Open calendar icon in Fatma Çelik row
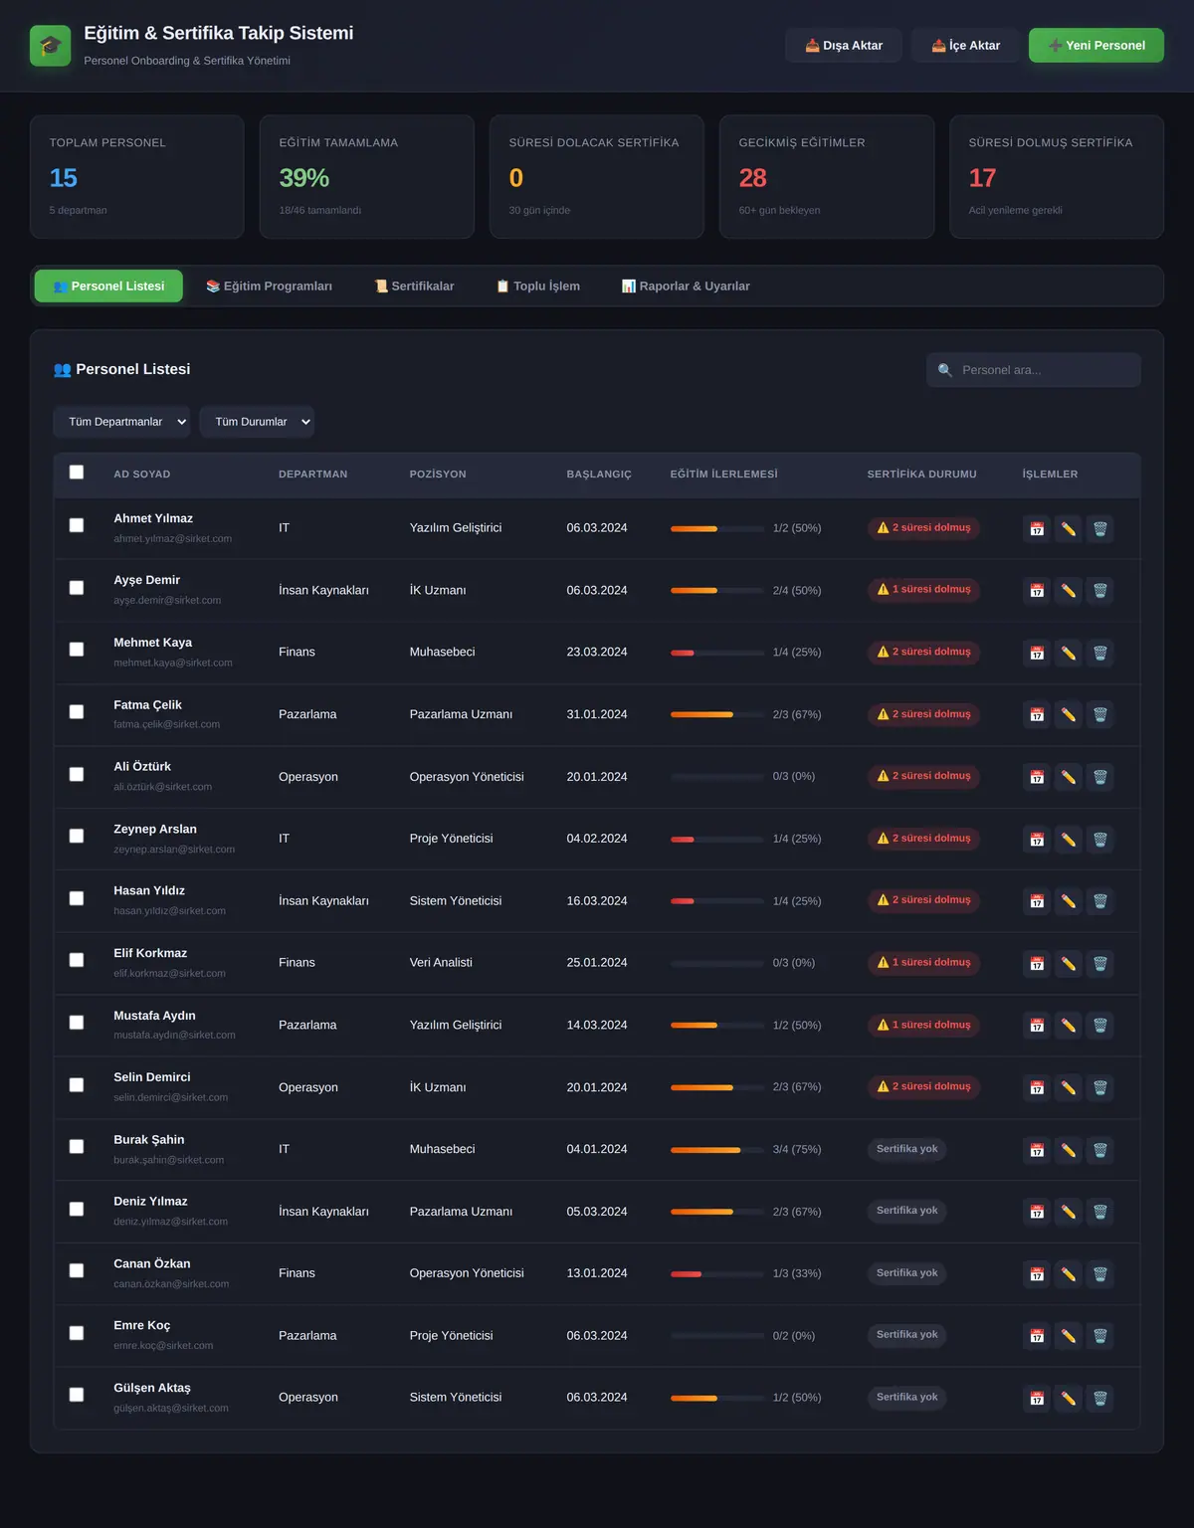This screenshot has width=1194, height=1528. (1037, 714)
